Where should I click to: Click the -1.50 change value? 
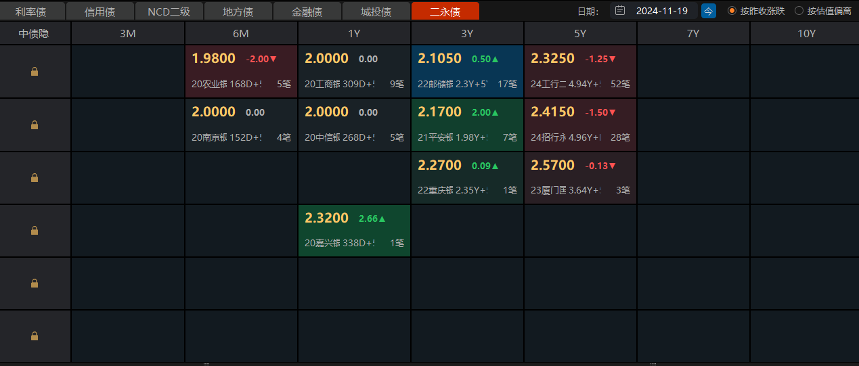pyautogui.click(x=600, y=112)
